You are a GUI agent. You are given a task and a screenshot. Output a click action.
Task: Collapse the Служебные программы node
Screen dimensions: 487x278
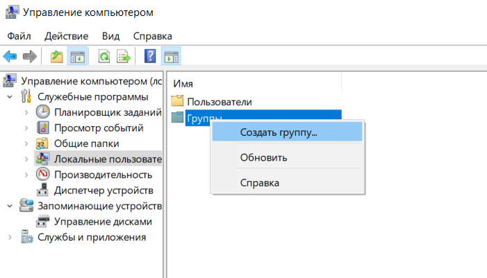tap(10, 97)
